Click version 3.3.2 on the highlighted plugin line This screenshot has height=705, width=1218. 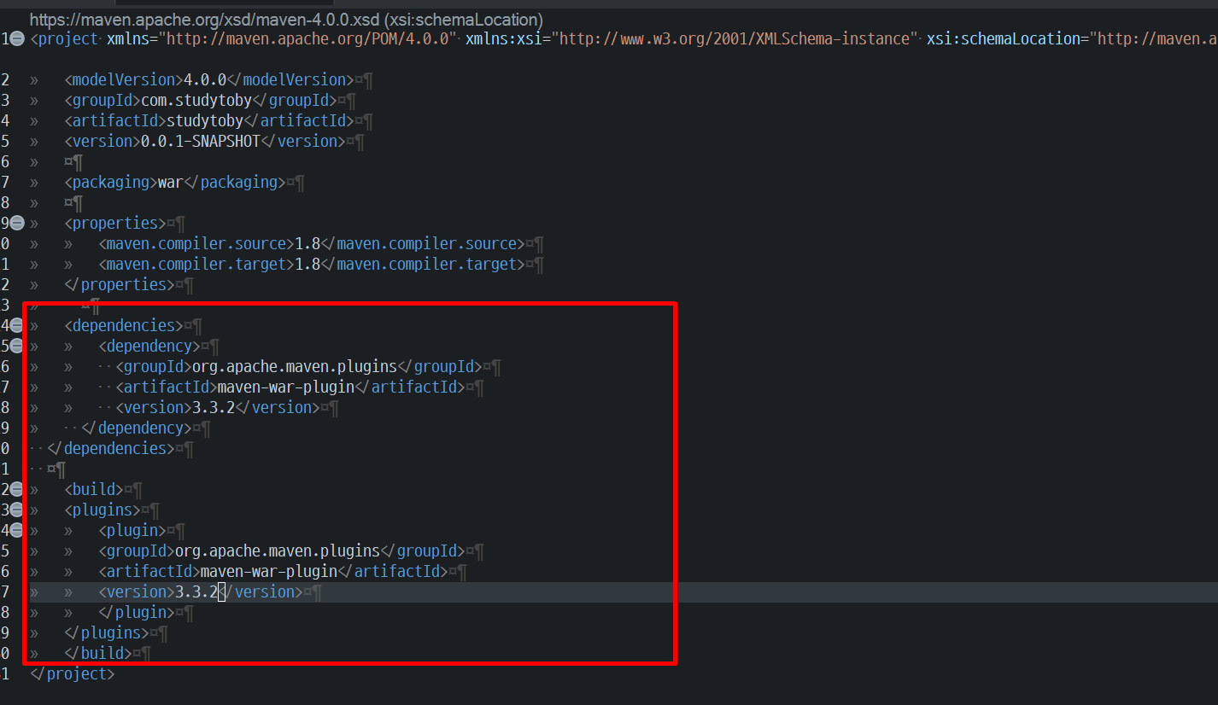pyautogui.click(x=196, y=591)
